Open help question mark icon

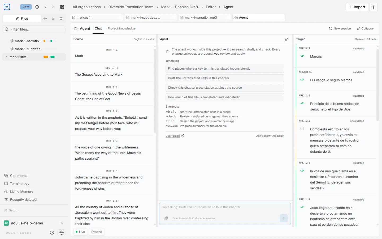(x=52, y=233)
